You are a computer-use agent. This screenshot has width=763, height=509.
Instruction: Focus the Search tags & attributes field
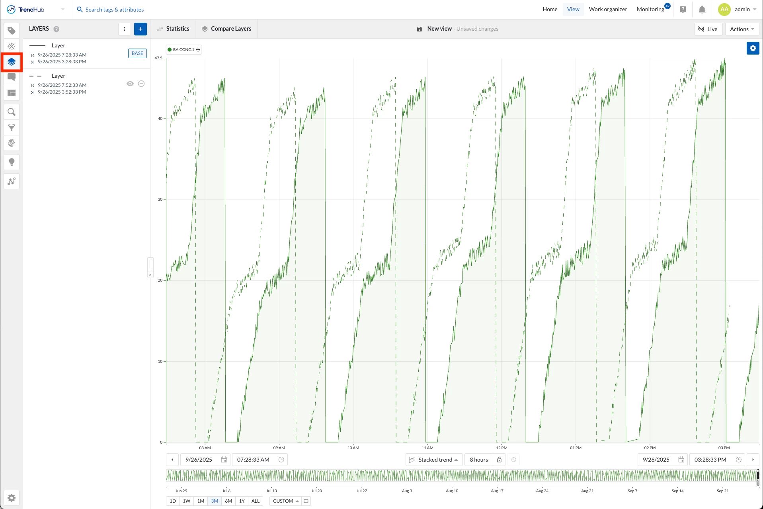click(x=115, y=10)
